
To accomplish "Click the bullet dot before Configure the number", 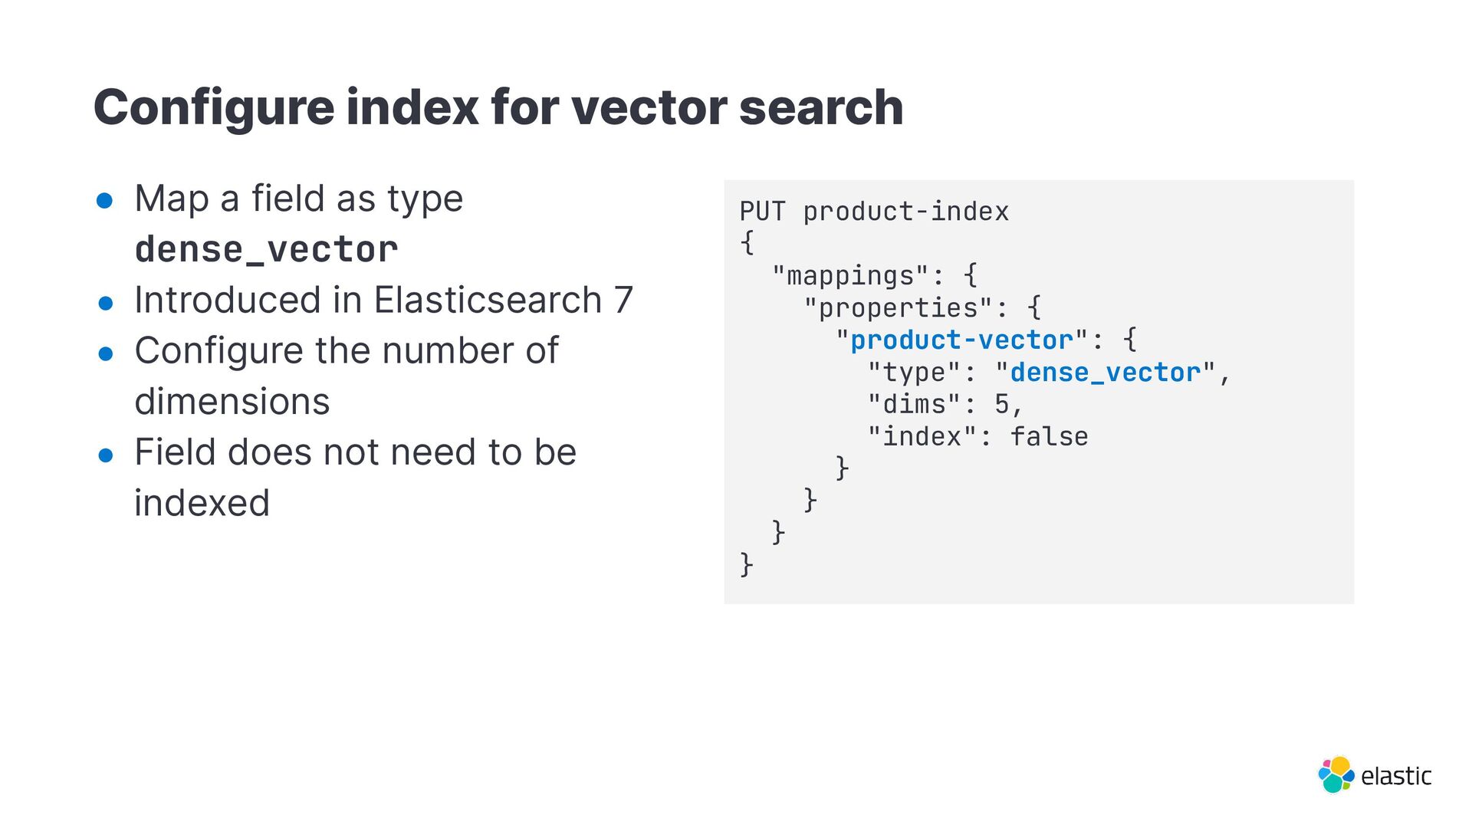I will pyautogui.click(x=106, y=353).
